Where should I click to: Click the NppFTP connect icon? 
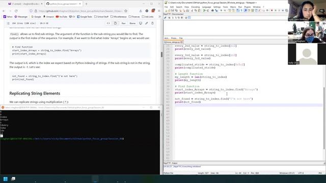(x=165, y=18)
